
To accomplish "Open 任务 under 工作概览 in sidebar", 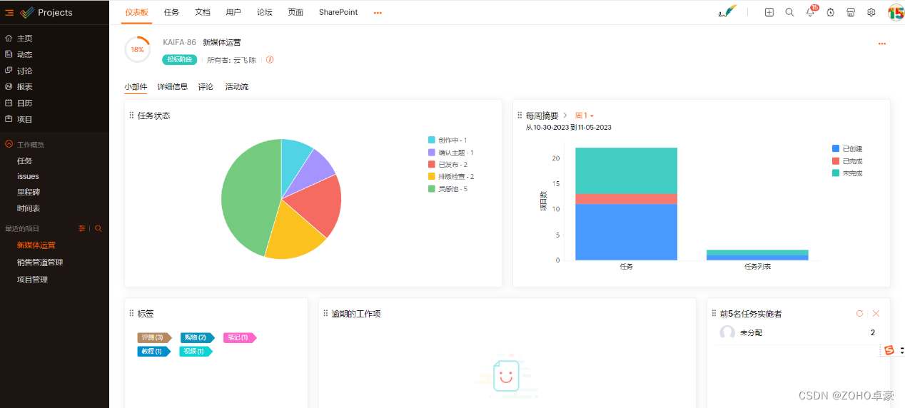I will click(25, 161).
